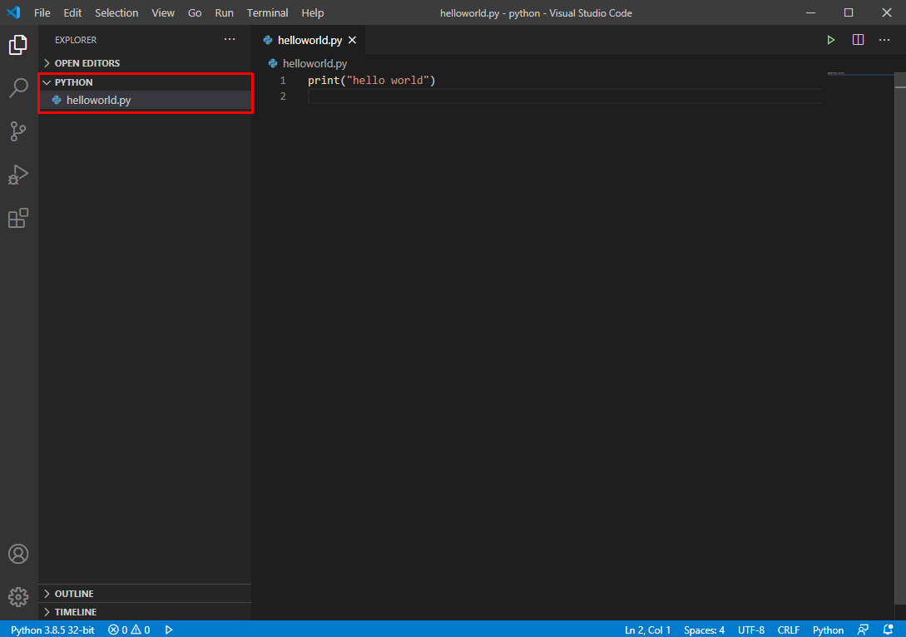Open the Run and Debug view
This screenshot has width=906, height=637.
point(18,175)
